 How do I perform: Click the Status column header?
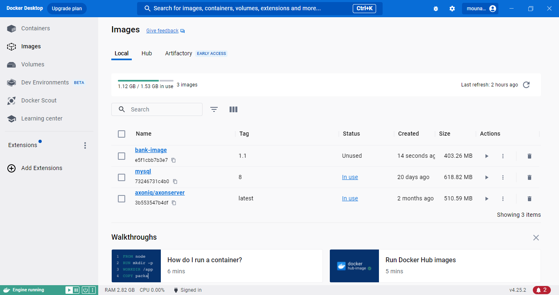click(x=351, y=134)
